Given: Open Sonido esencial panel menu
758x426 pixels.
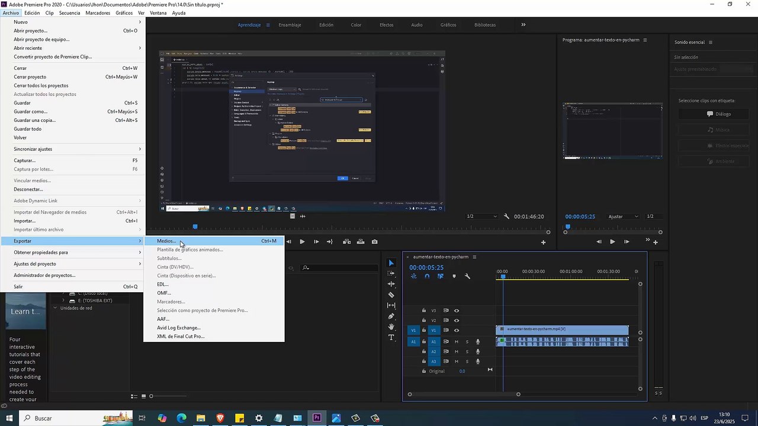Looking at the screenshot, I should (x=711, y=42).
